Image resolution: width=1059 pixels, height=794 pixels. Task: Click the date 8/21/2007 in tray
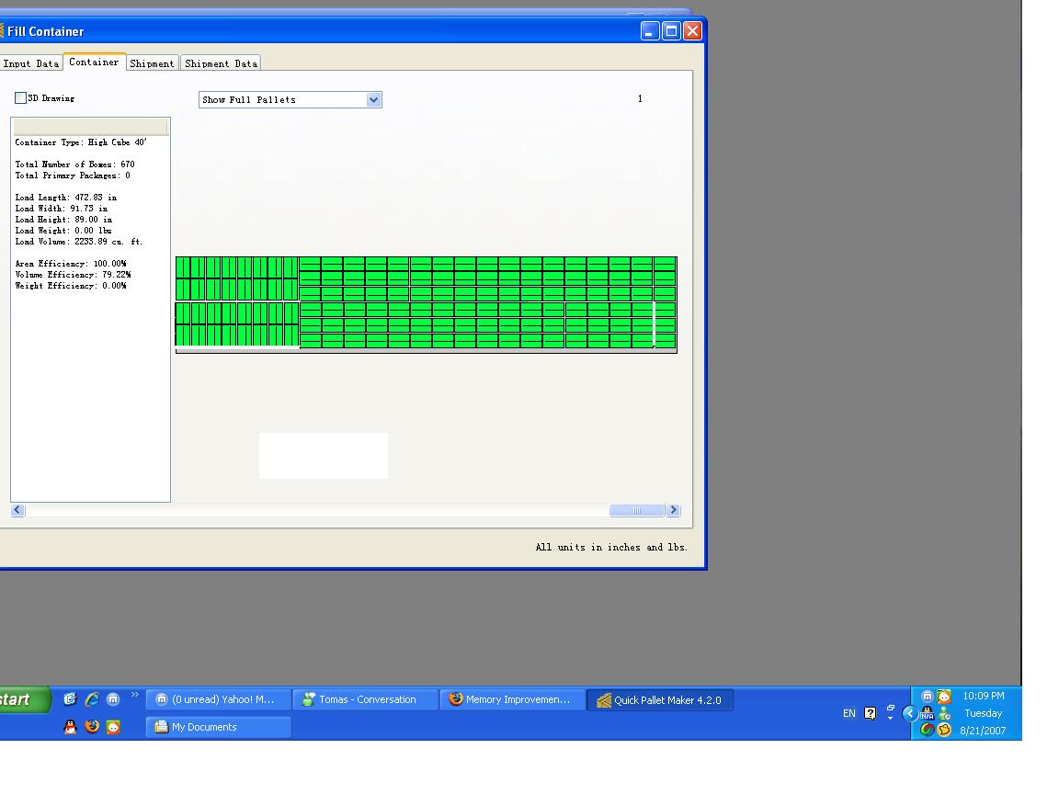pos(983,731)
